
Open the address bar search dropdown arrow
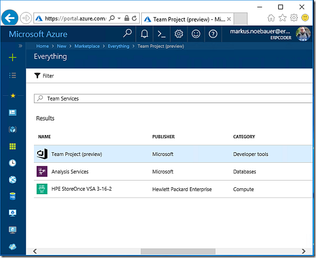pos(119,18)
